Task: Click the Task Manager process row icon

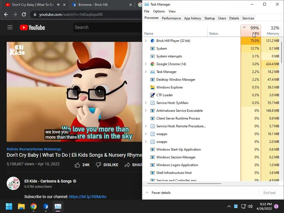Action: [153, 72]
